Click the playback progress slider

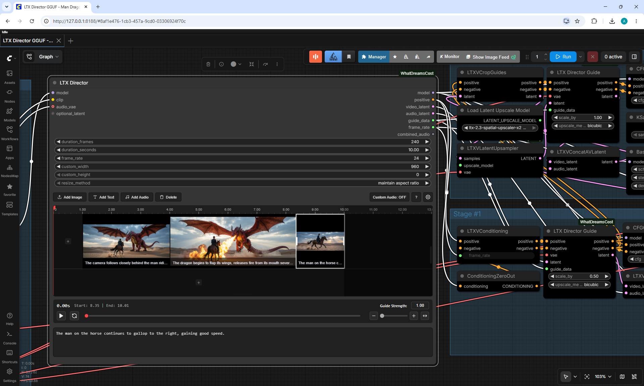point(223,316)
